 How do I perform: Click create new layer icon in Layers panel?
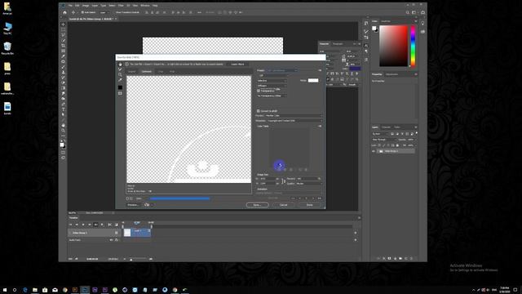406,258
